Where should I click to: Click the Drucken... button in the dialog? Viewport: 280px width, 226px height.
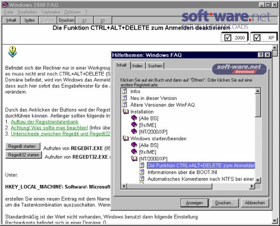click(224, 203)
